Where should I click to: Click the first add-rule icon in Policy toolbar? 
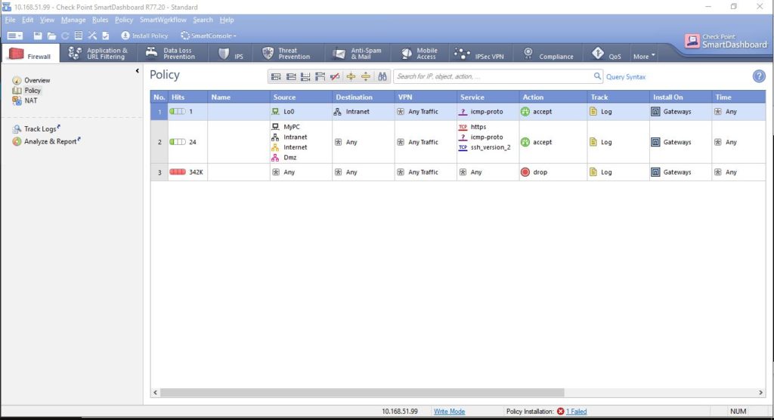(276, 76)
